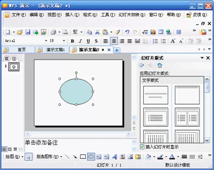
Task: Open the 插入 menu
Action: (72, 15)
